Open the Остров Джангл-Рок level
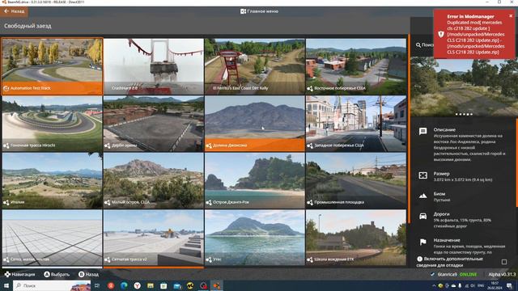 click(x=255, y=181)
